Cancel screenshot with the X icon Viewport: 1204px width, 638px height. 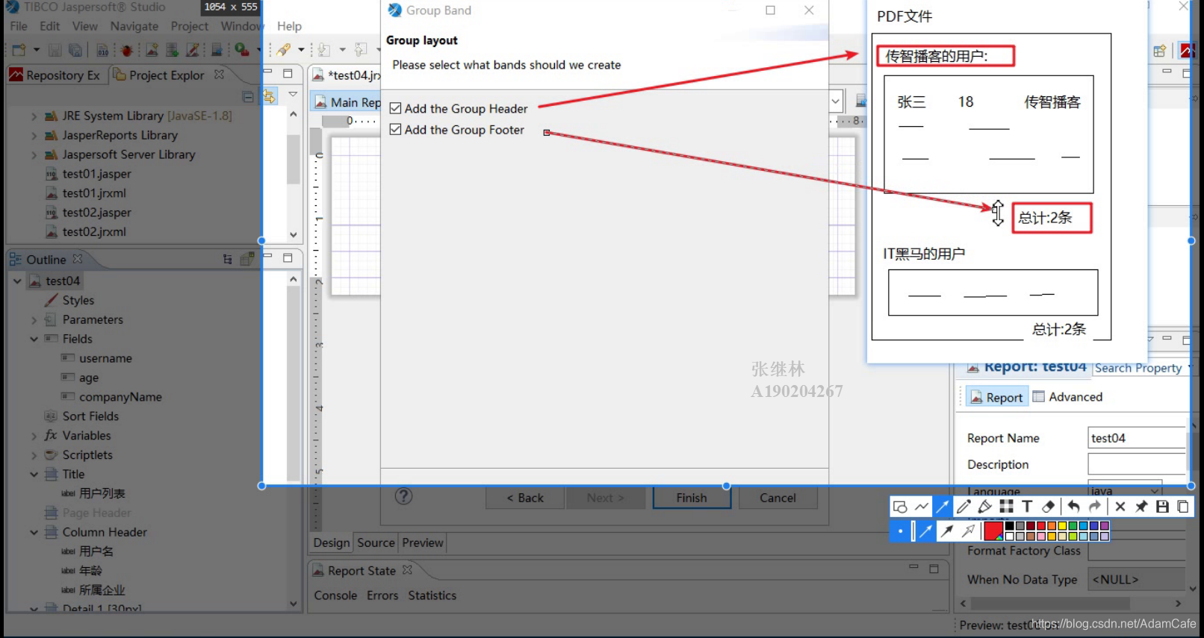pos(1120,507)
